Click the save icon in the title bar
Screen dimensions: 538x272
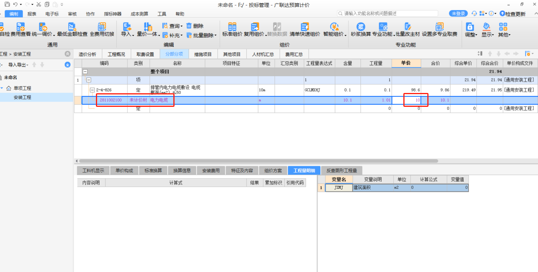tap(8, 4)
